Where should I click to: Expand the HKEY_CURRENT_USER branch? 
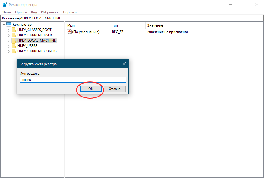pyautogui.click(x=9, y=35)
